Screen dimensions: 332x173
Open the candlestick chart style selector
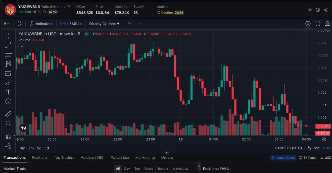[x=19, y=24]
